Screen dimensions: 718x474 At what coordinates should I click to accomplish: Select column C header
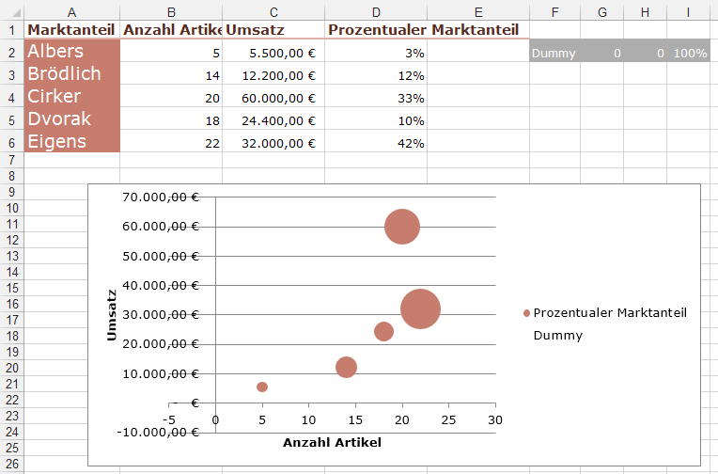(x=273, y=9)
